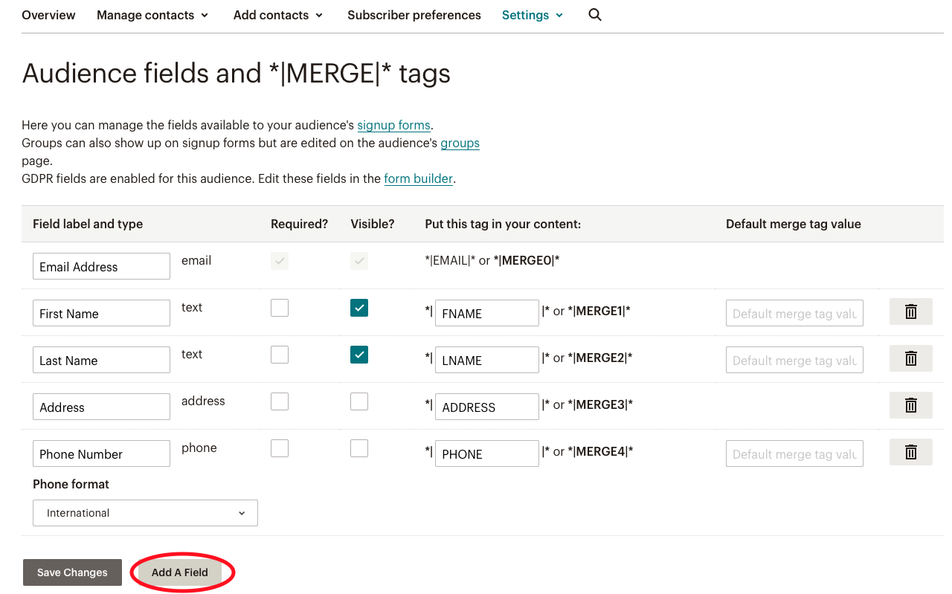Uncheck Visible for Last Name
This screenshot has width=952, height=594.
pyautogui.click(x=359, y=355)
